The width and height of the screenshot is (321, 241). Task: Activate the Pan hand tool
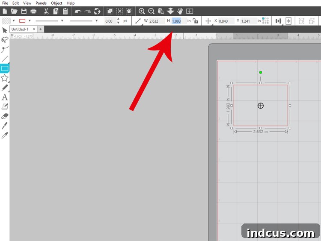[x=180, y=11]
